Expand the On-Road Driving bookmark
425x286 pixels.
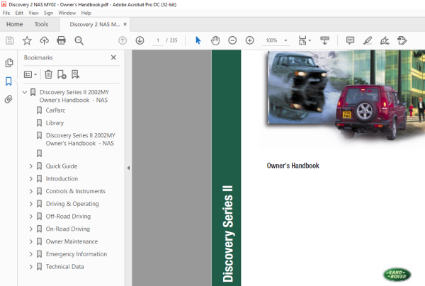coord(31,229)
